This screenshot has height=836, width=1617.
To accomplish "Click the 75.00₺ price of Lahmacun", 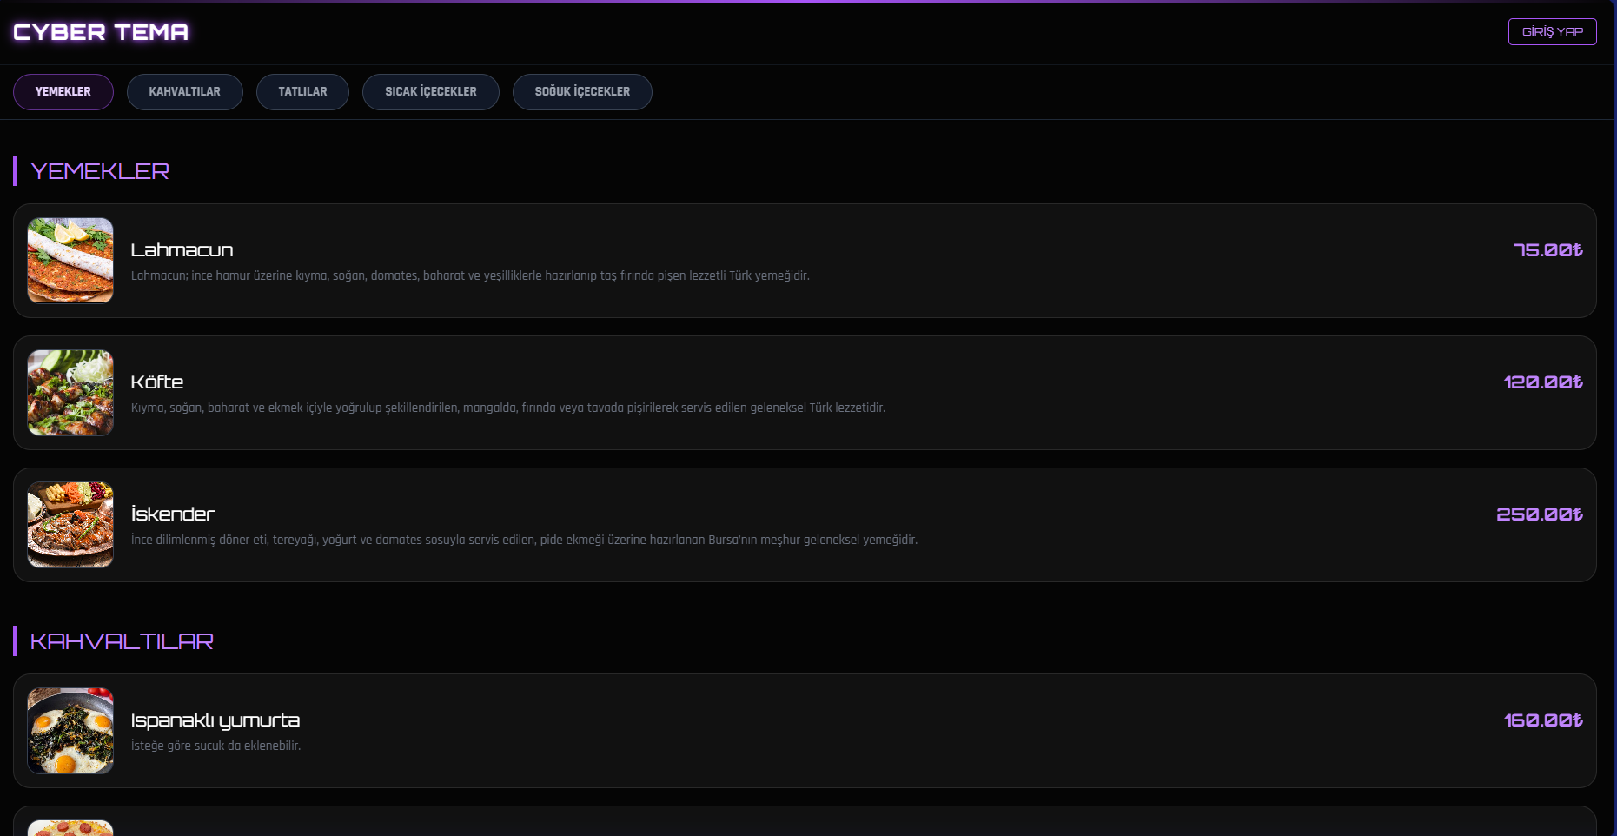I will 1547,249.
